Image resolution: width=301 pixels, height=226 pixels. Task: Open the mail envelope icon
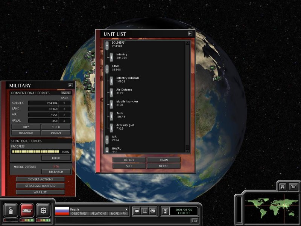153,211
